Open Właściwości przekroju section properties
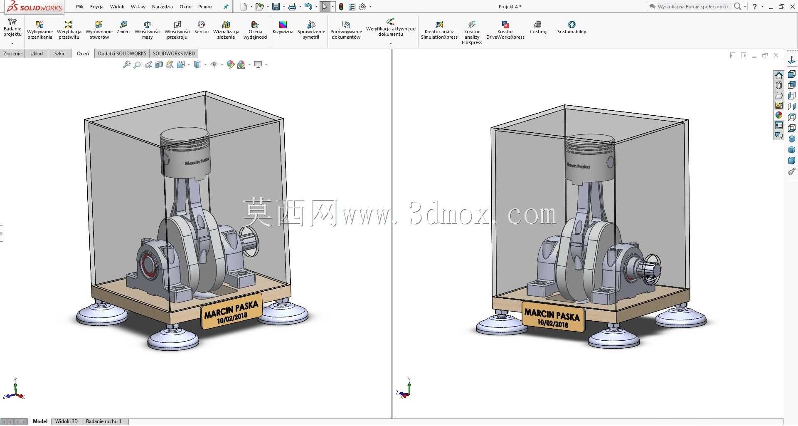 pyautogui.click(x=177, y=30)
